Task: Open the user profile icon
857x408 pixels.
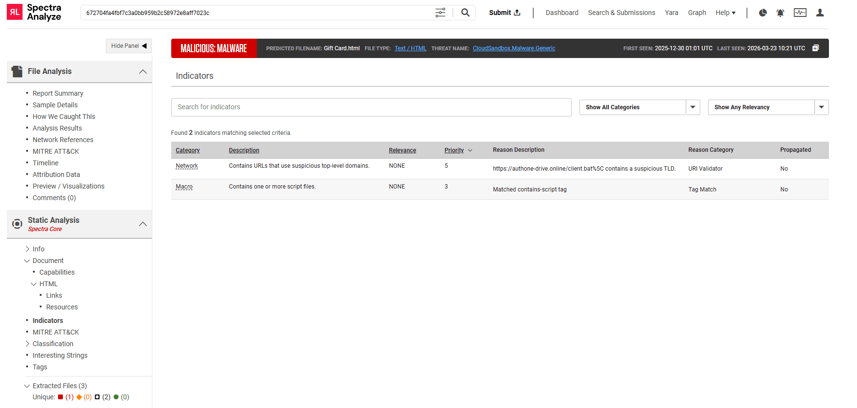Action: click(820, 13)
